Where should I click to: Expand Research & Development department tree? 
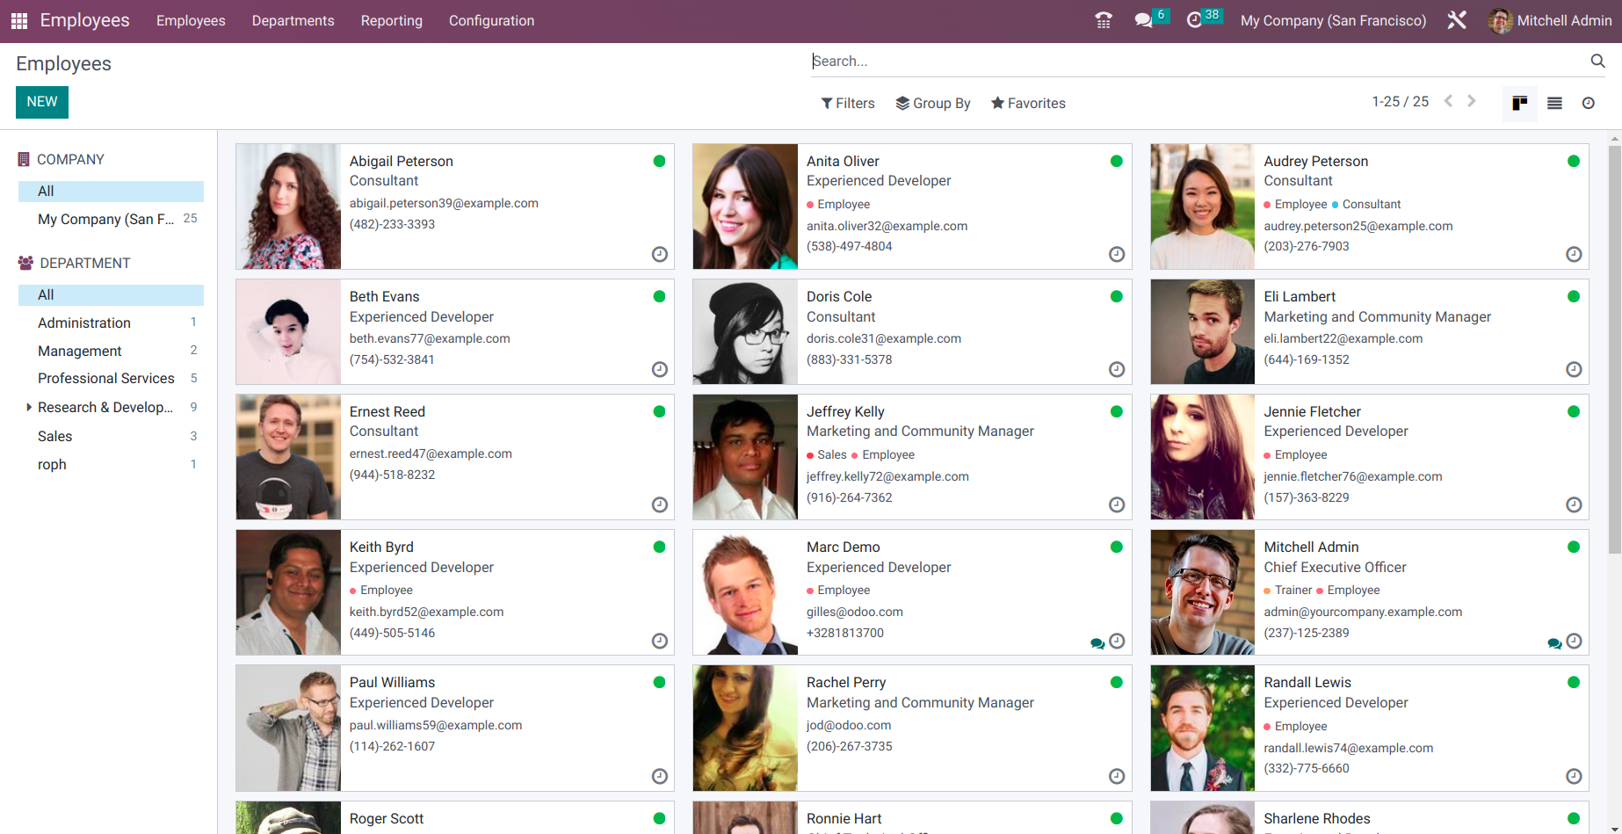point(29,407)
